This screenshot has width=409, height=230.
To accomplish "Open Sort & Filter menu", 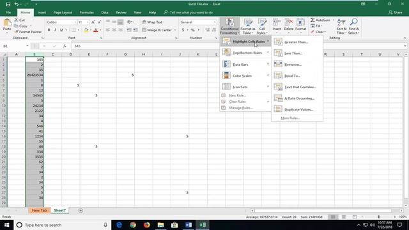I will pyautogui.click(x=341, y=26).
